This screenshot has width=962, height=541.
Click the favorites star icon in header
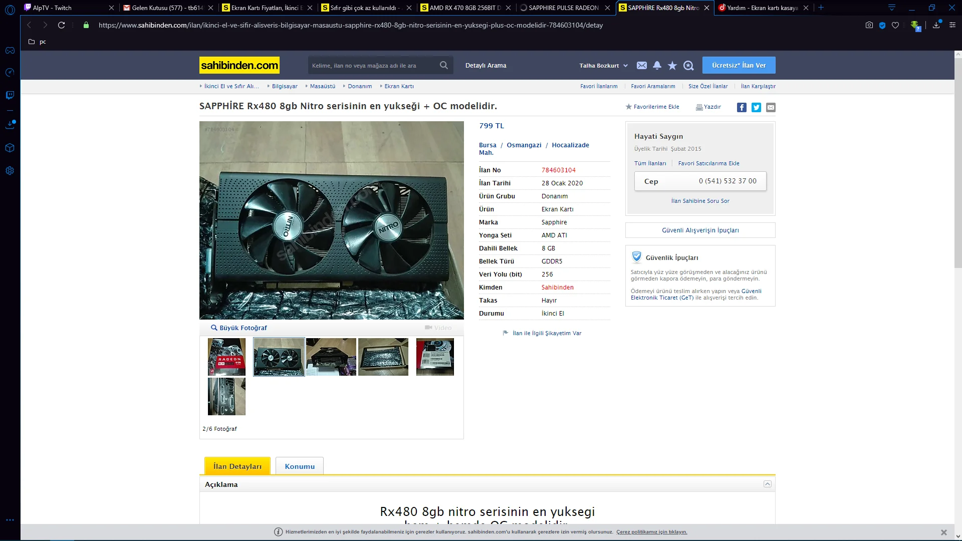tap(672, 66)
